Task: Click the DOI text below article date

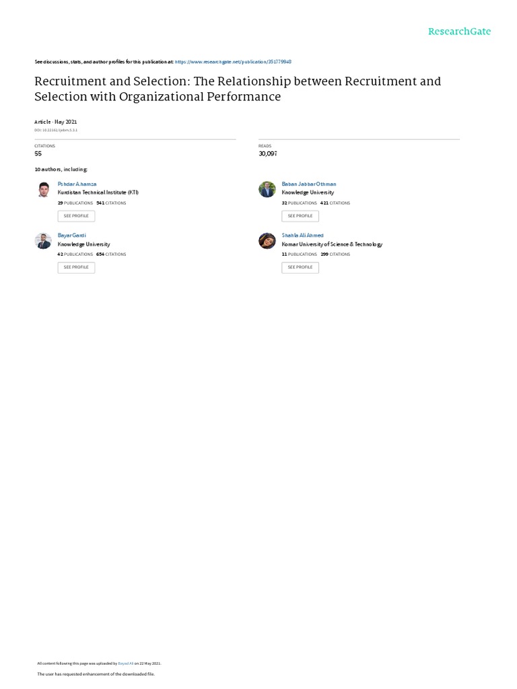Action: (x=56, y=130)
